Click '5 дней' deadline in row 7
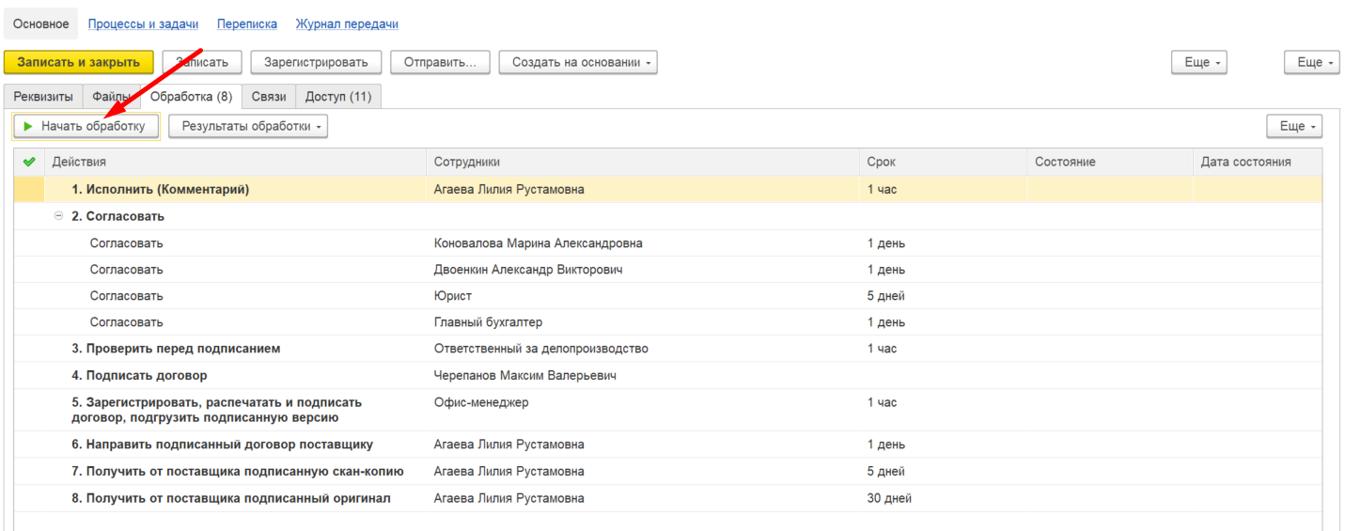The width and height of the screenshot is (1345, 531). point(944,471)
